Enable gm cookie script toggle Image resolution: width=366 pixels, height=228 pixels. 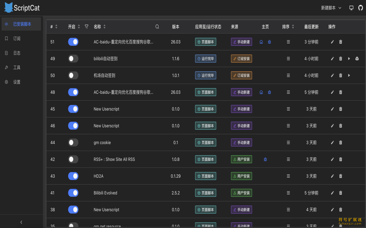click(73, 142)
